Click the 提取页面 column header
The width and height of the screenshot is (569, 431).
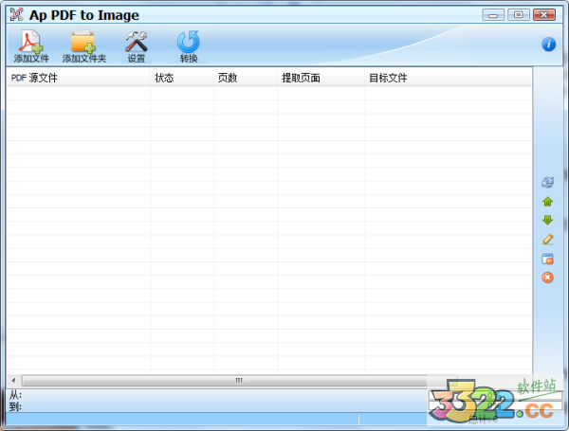point(321,78)
